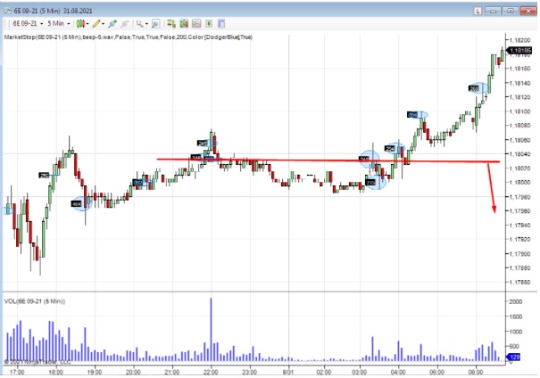The height and width of the screenshot is (378, 540).
Task: Toggle the L window link button
Action: tap(481, 7)
